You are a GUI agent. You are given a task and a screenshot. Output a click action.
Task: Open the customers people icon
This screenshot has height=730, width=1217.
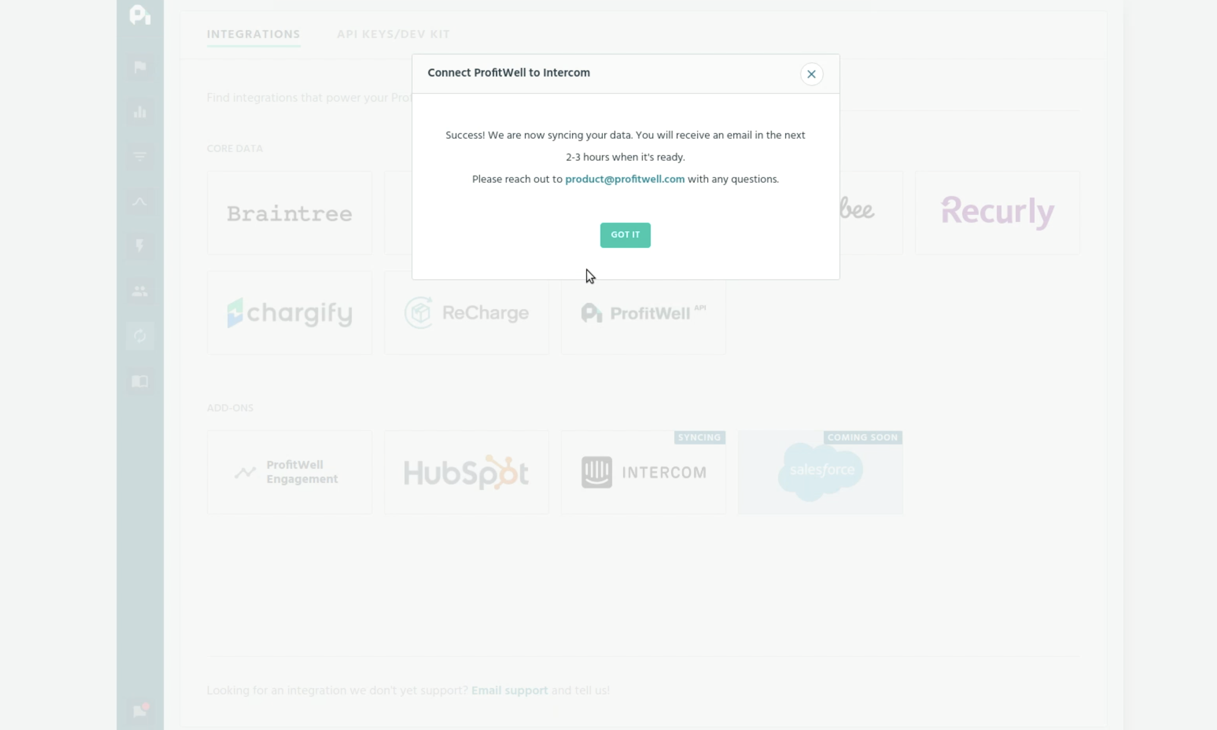coord(140,291)
